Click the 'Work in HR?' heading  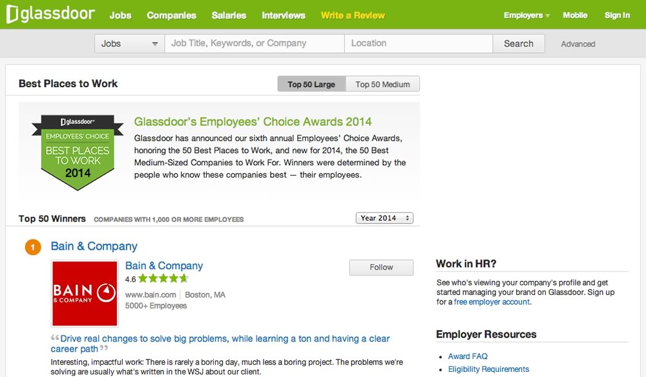coord(466,264)
